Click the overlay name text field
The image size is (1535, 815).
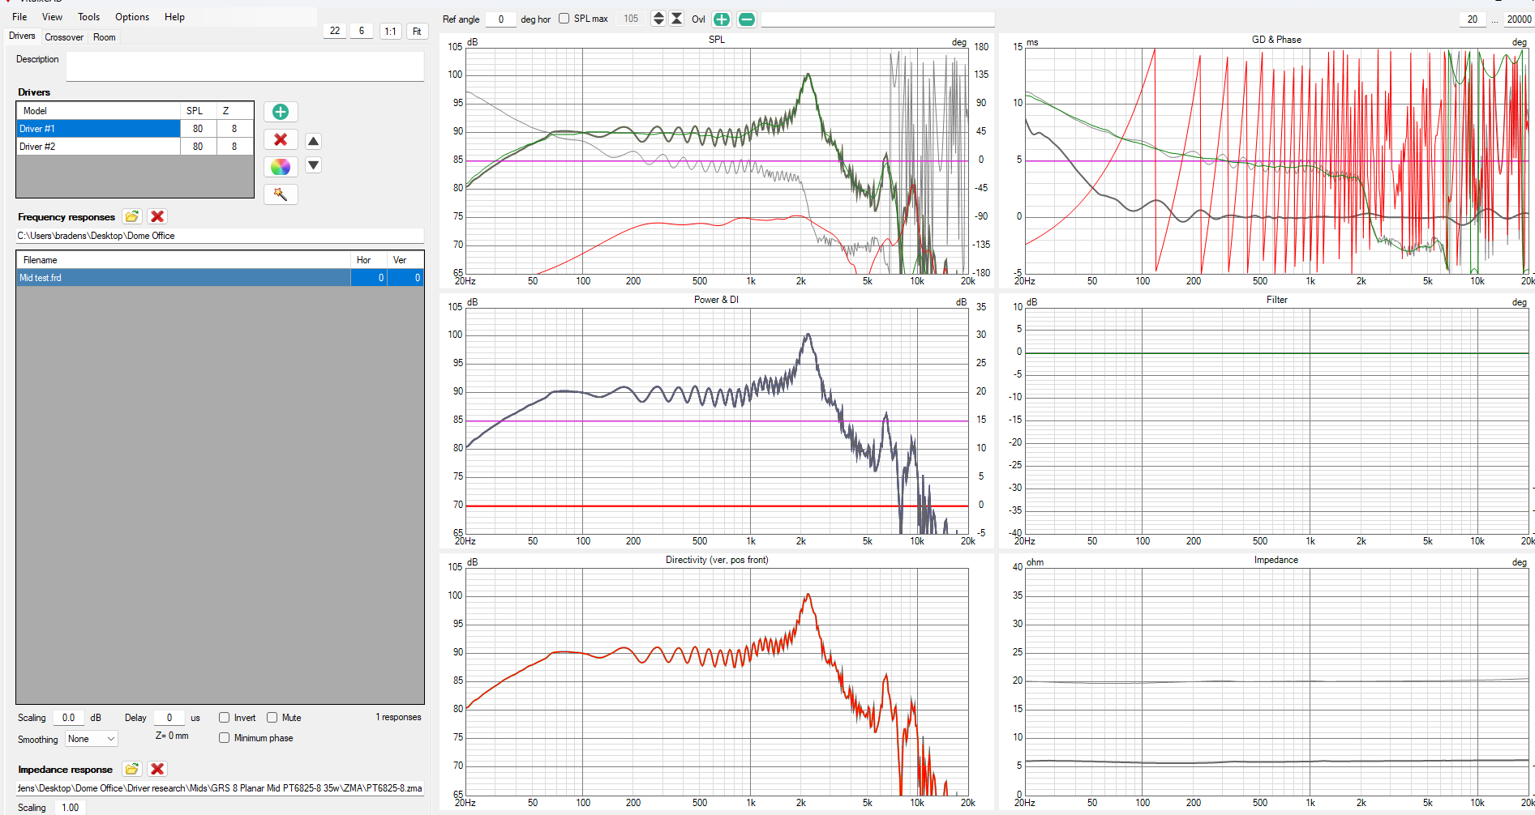point(877,19)
